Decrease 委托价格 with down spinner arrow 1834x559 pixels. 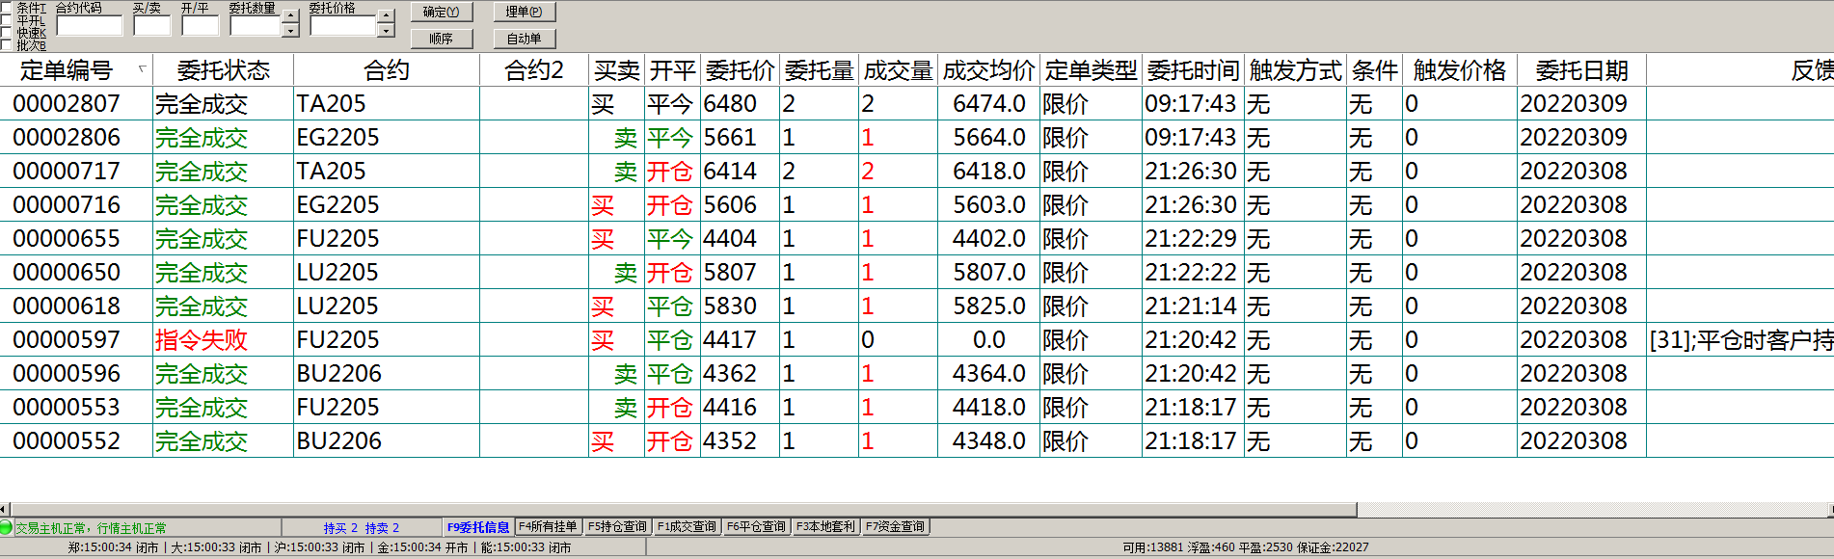[386, 31]
